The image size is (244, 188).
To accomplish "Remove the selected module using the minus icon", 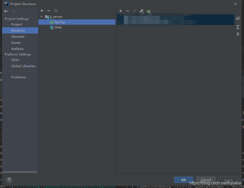I will pyautogui.click(x=49, y=11).
